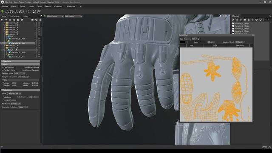272x153 pixels.
Task: Toggle the Cull Back Faces checkbox
Action: pyautogui.click(x=3, y=70)
